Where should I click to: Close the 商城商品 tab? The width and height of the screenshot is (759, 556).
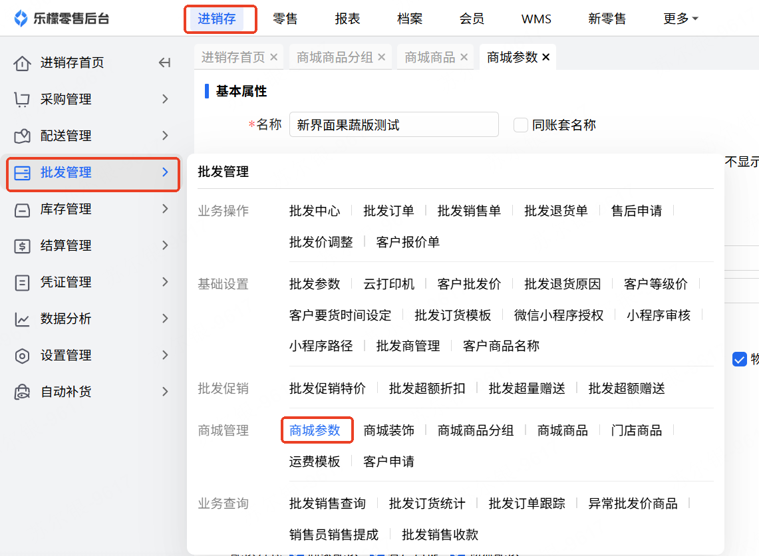464,57
